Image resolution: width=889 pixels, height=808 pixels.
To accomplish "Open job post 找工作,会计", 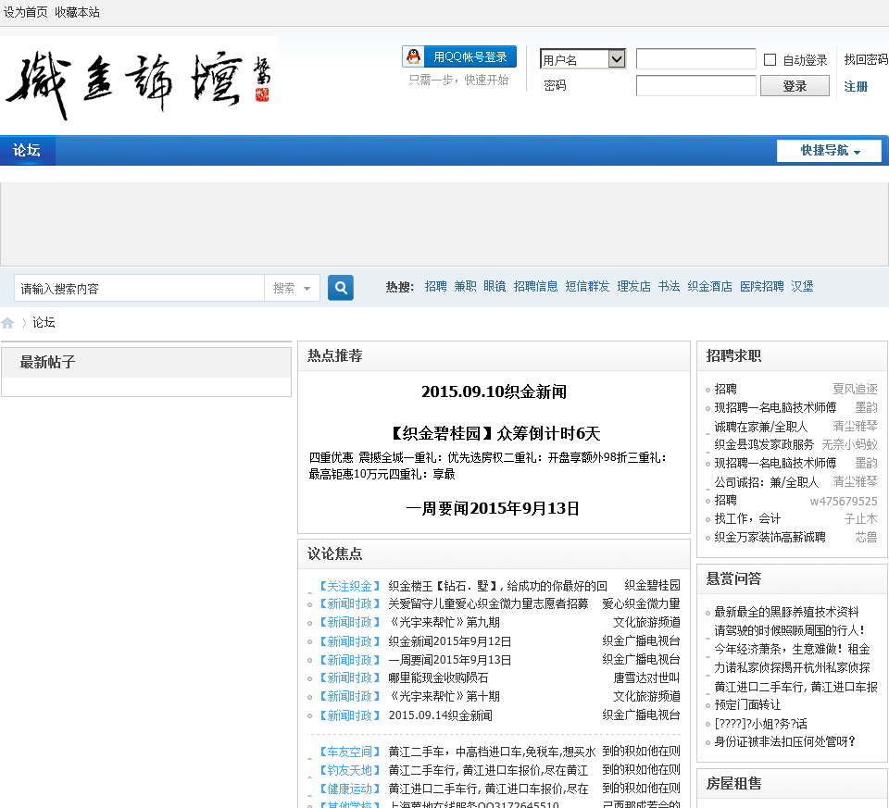I will (x=747, y=518).
